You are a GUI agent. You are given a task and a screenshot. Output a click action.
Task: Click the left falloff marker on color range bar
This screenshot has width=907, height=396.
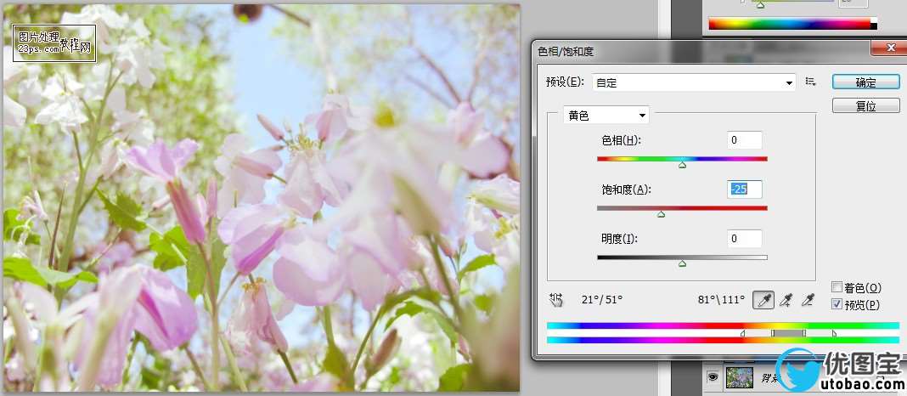point(743,333)
